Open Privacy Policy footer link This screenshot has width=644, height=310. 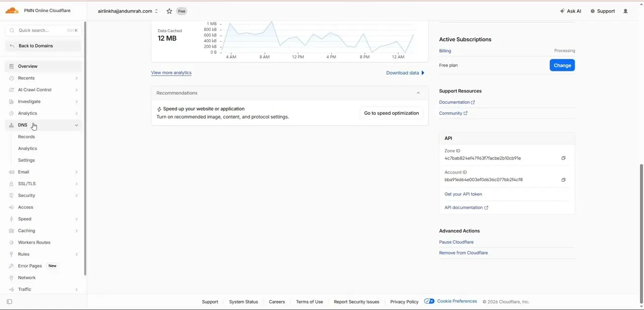click(x=405, y=302)
